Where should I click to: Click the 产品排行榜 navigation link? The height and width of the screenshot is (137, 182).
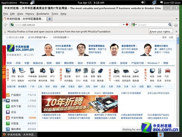(x=137, y=63)
